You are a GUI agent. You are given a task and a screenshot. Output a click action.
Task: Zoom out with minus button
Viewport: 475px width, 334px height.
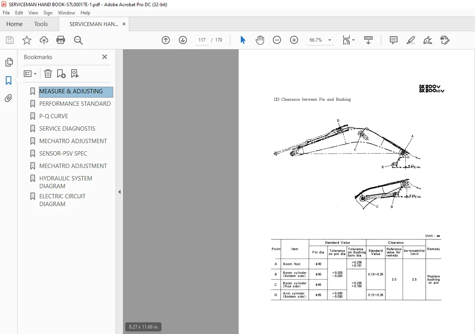pyautogui.click(x=277, y=40)
